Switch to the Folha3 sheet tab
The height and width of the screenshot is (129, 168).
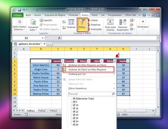tap(54, 111)
